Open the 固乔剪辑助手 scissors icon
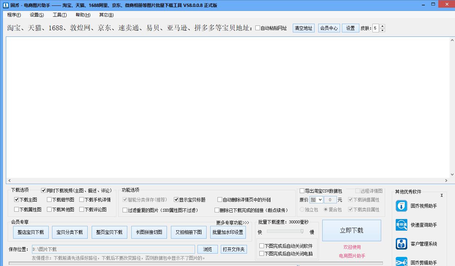Screen dimensions: 455x266 click(x=401, y=261)
